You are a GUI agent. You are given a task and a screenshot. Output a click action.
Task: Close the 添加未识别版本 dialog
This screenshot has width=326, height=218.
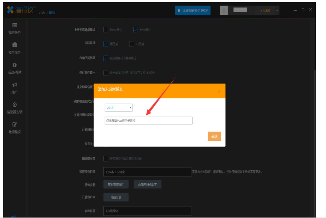[219, 91]
